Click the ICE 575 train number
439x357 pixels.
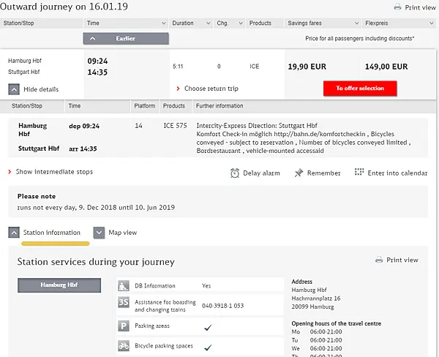coord(175,126)
